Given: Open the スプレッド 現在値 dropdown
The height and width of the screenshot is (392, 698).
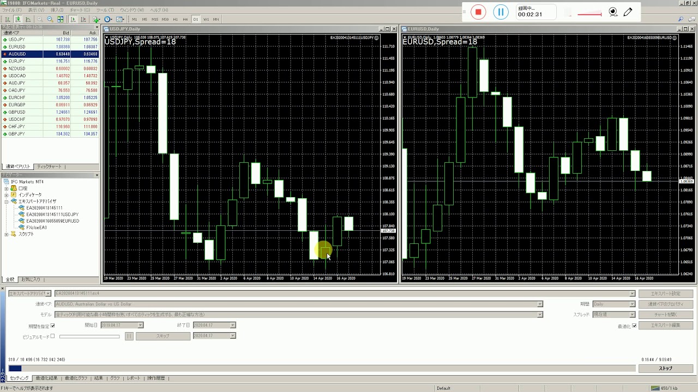Looking at the screenshot, I should pyautogui.click(x=633, y=315).
